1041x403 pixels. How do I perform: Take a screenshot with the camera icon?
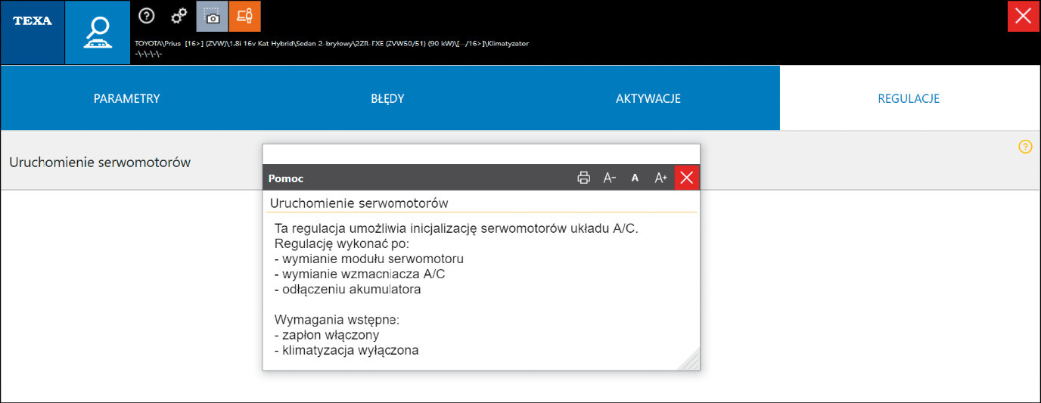tap(212, 16)
